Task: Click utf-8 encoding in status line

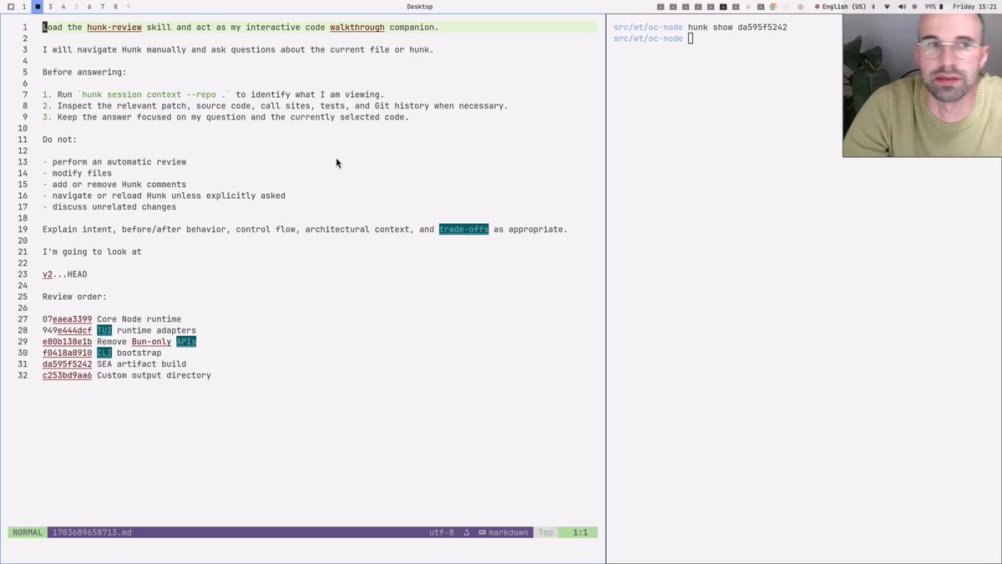Action: point(442,532)
